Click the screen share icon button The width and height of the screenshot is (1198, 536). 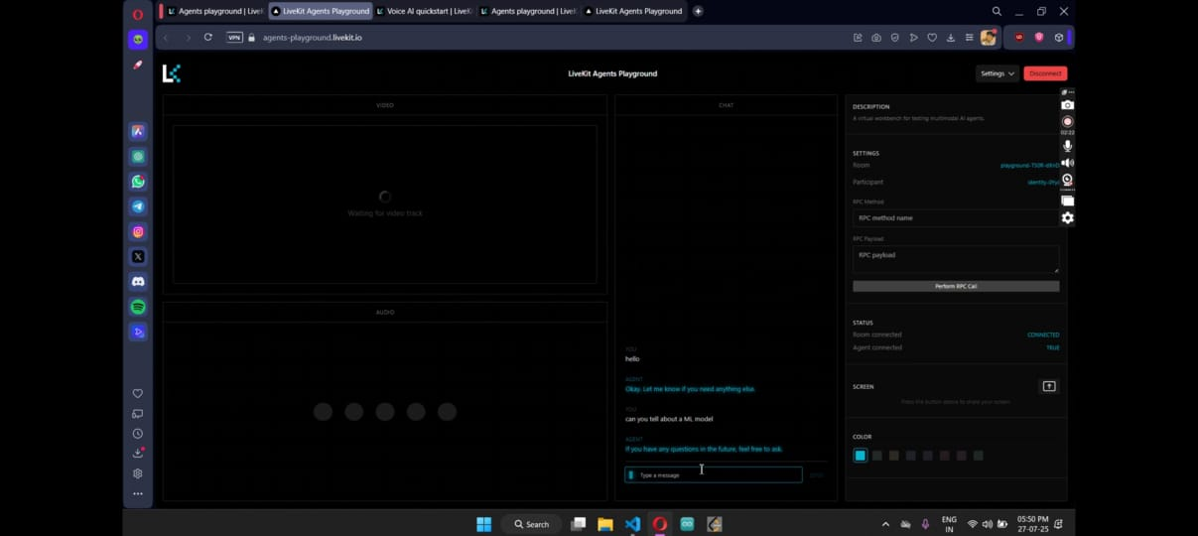[1049, 386]
